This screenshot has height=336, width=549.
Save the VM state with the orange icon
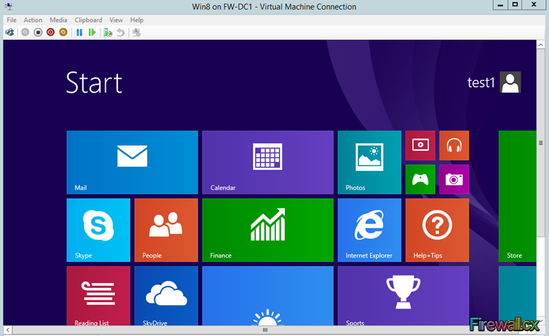click(63, 32)
